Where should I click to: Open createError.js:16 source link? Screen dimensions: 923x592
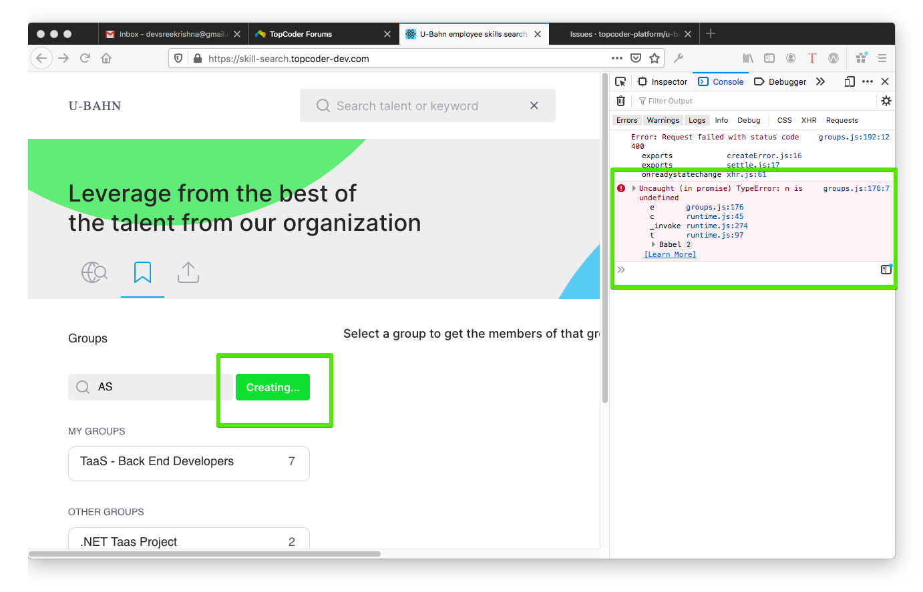pos(764,156)
